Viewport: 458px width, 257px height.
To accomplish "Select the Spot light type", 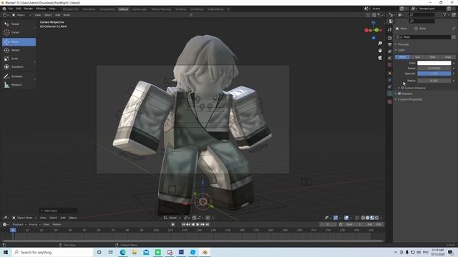I will point(432,57).
